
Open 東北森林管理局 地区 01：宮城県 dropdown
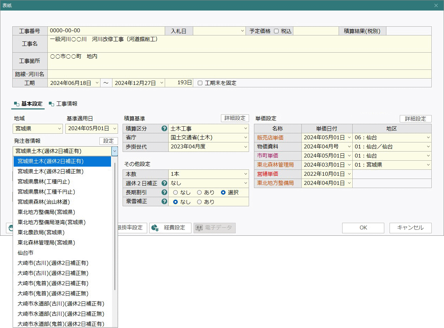coord(428,165)
